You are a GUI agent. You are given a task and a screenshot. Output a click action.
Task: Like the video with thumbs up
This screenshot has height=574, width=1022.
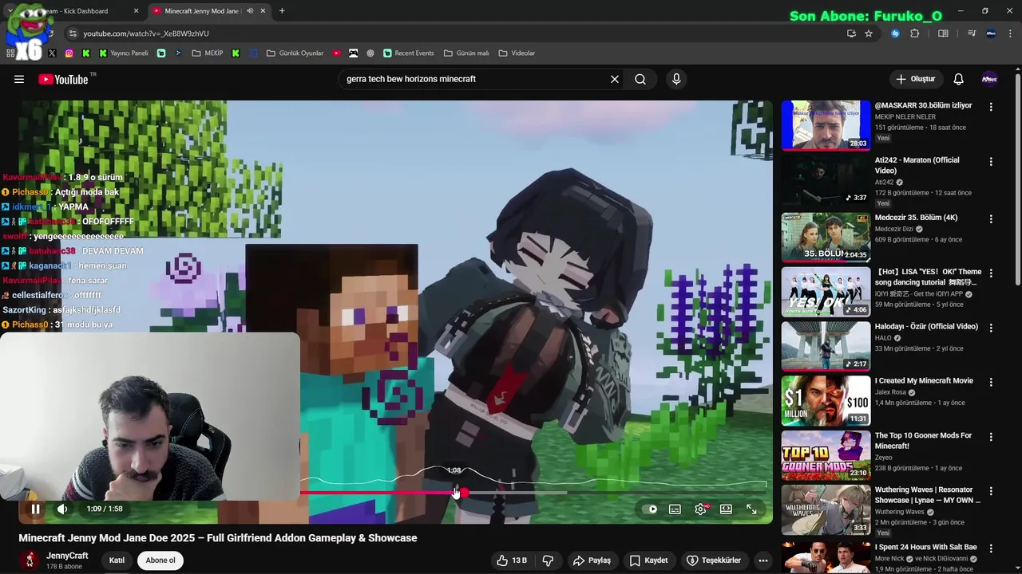[511, 560]
